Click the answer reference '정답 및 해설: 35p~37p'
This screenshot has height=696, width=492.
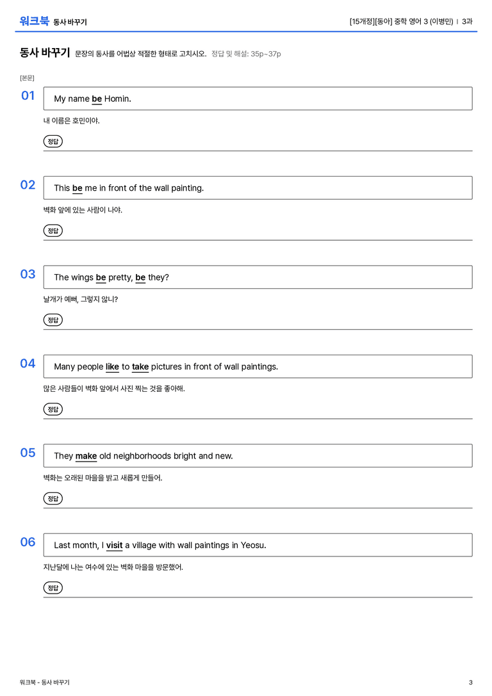coord(246,54)
